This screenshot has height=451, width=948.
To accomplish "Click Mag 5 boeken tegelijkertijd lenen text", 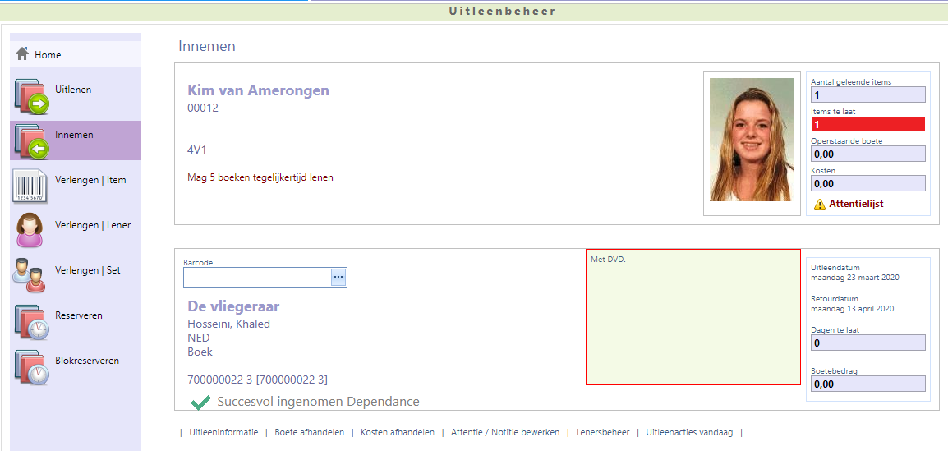I will pyautogui.click(x=260, y=177).
